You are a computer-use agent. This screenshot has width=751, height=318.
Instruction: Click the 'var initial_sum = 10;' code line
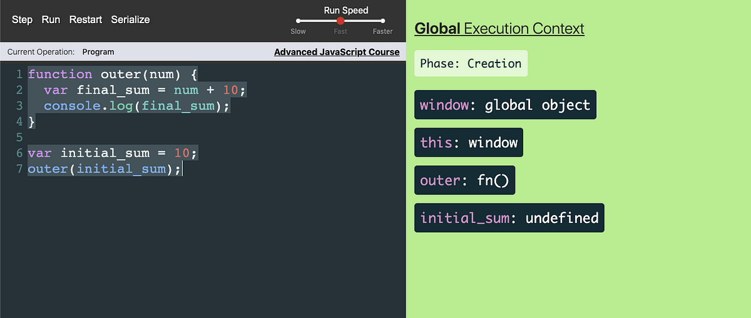click(x=113, y=152)
